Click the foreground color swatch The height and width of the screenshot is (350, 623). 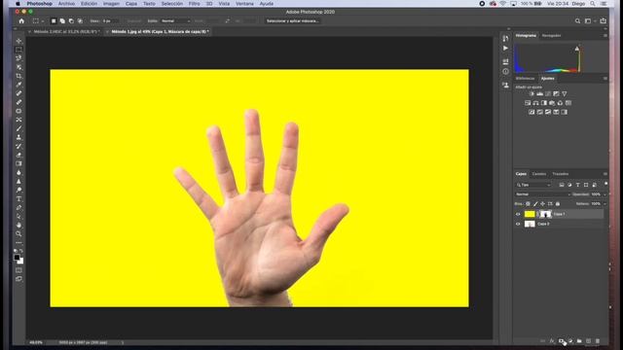(17, 258)
